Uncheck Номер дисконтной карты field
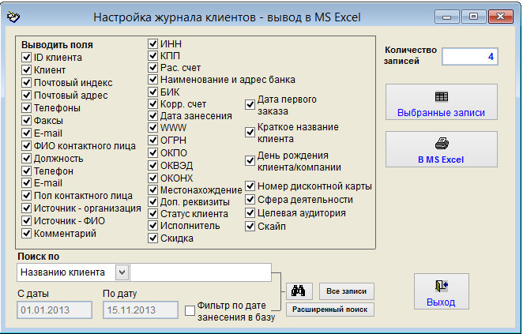 coord(250,186)
